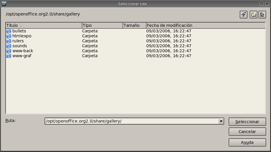Viewport: 271px width, 152px height.
Task: Maximize the Seleccionar ruta window
Action: 261,4
